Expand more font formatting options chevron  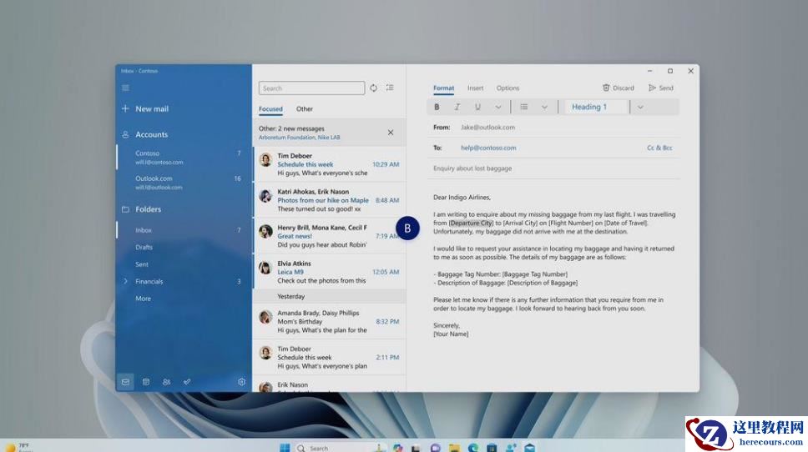pyautogui.click(x=497, y=107)
